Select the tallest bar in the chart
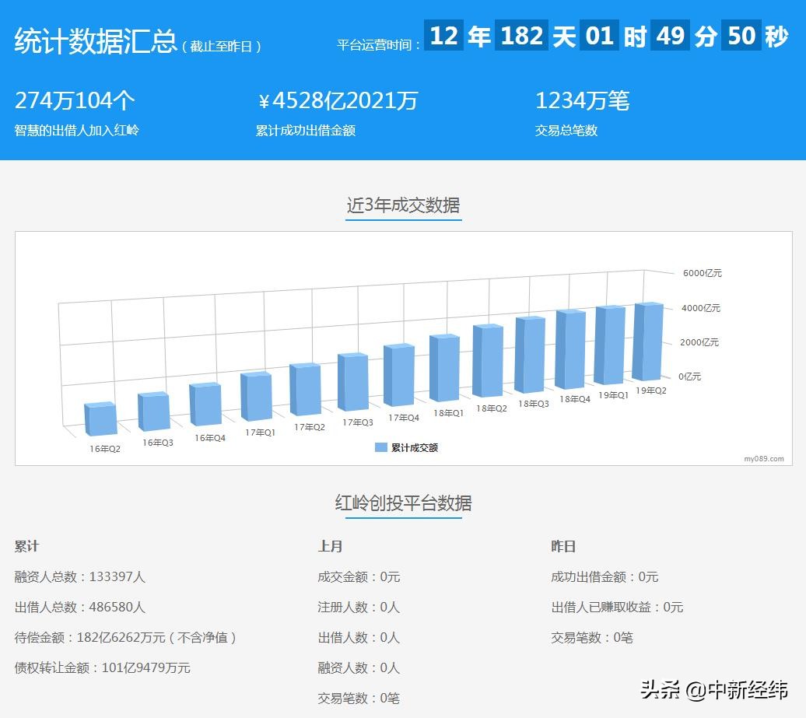 [648, 342]
